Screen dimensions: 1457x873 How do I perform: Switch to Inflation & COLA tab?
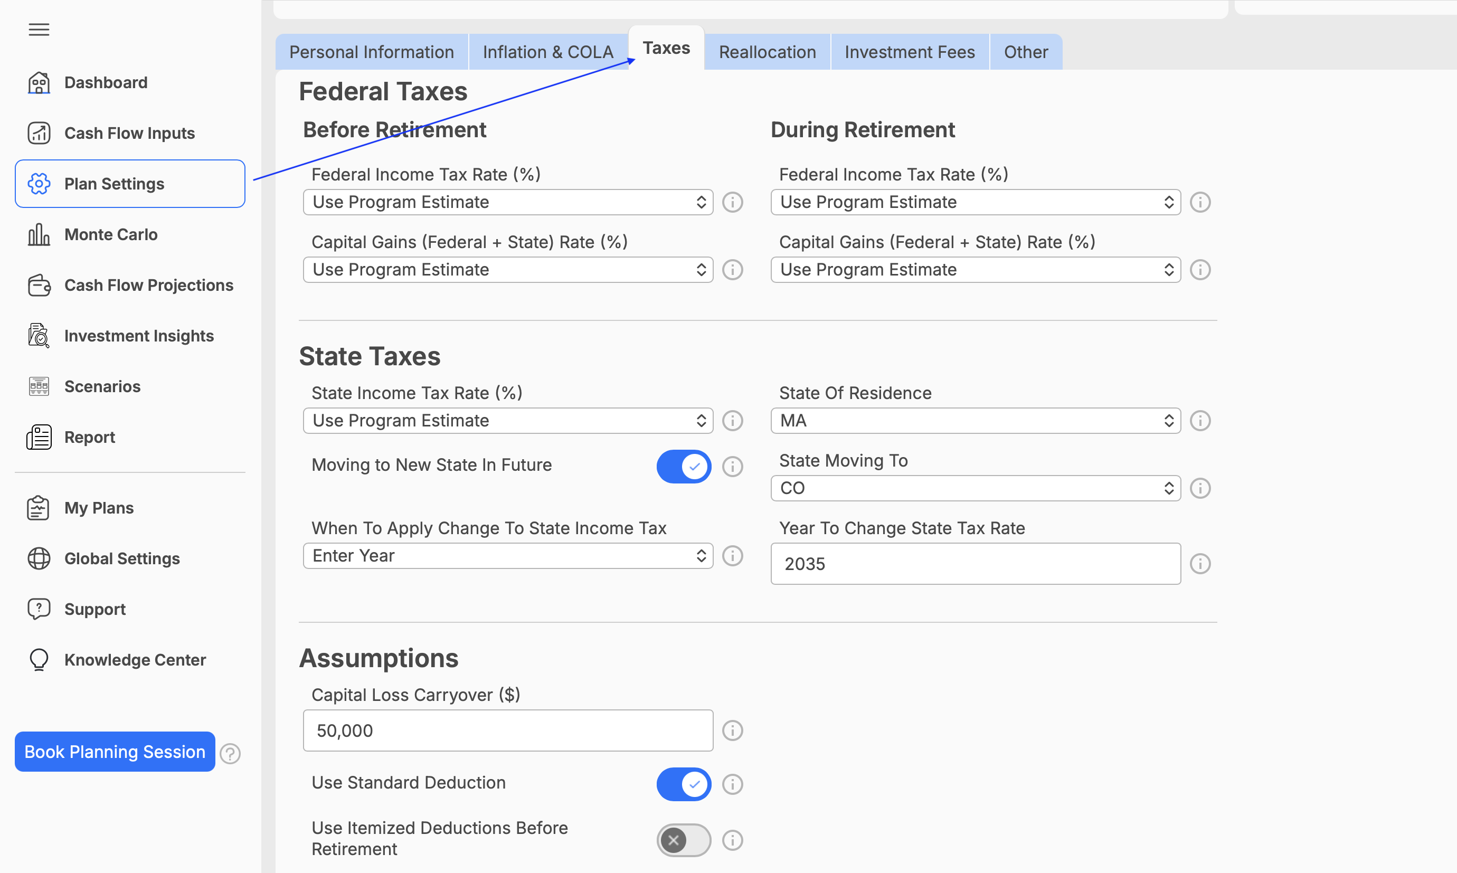548,52
